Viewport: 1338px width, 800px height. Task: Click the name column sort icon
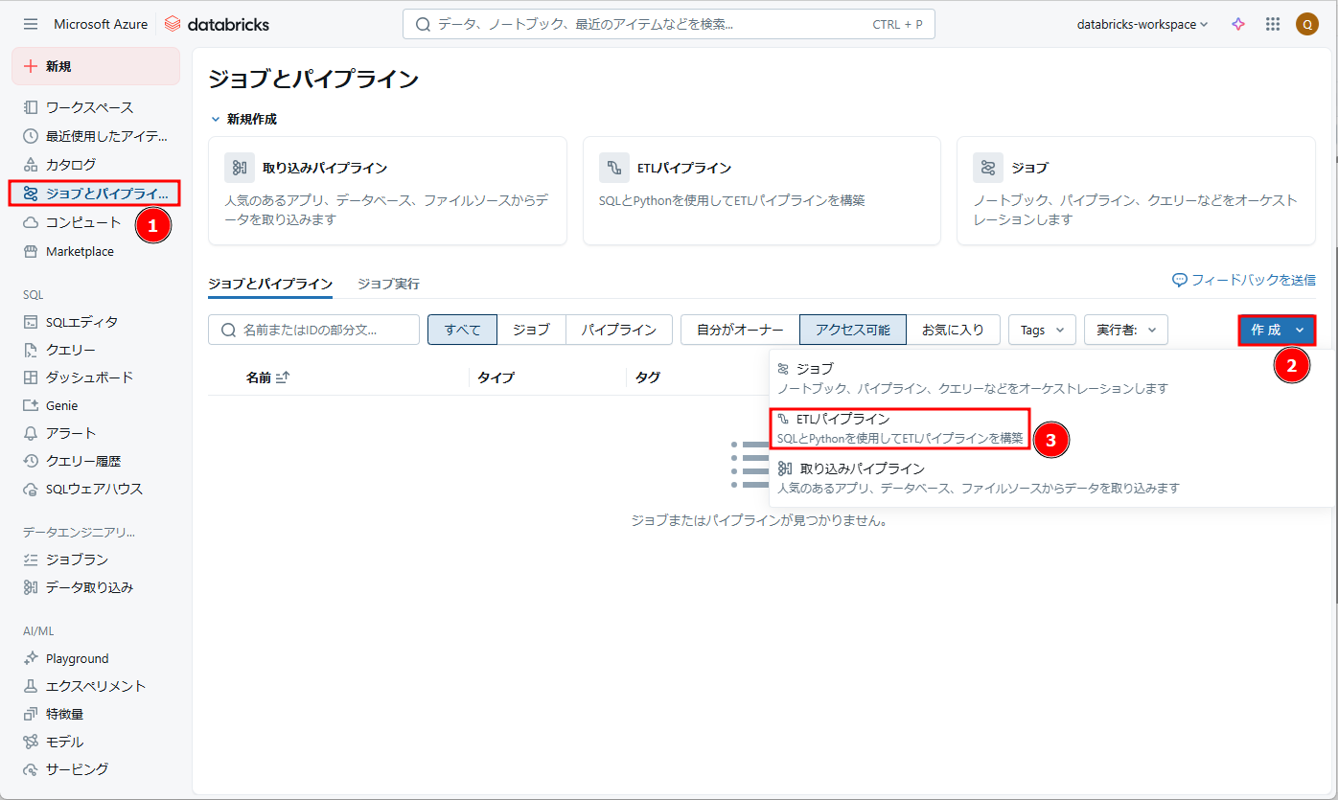point(283,377)
